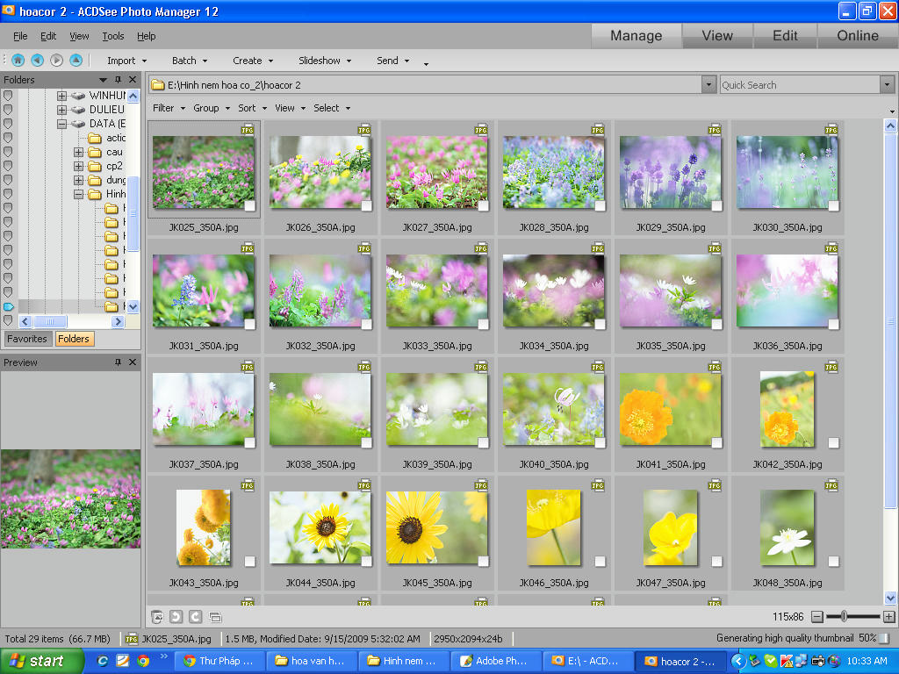Click the file list vertical scrollbar thumb
899x674 pixels.
click(x=890, y=321)
